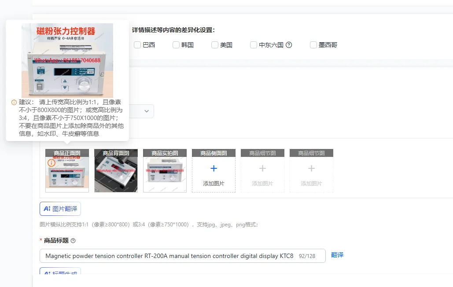Screen dimensions: 453x287
Task: Enable the 巴西 checkbox
Action: pos(137,44)
